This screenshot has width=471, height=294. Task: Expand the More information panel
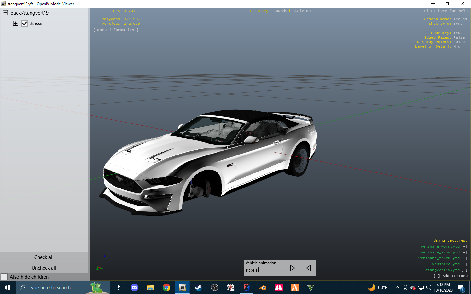tap(115, 29)
